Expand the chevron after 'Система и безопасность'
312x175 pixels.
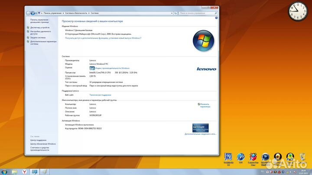(x=89, y=13)
